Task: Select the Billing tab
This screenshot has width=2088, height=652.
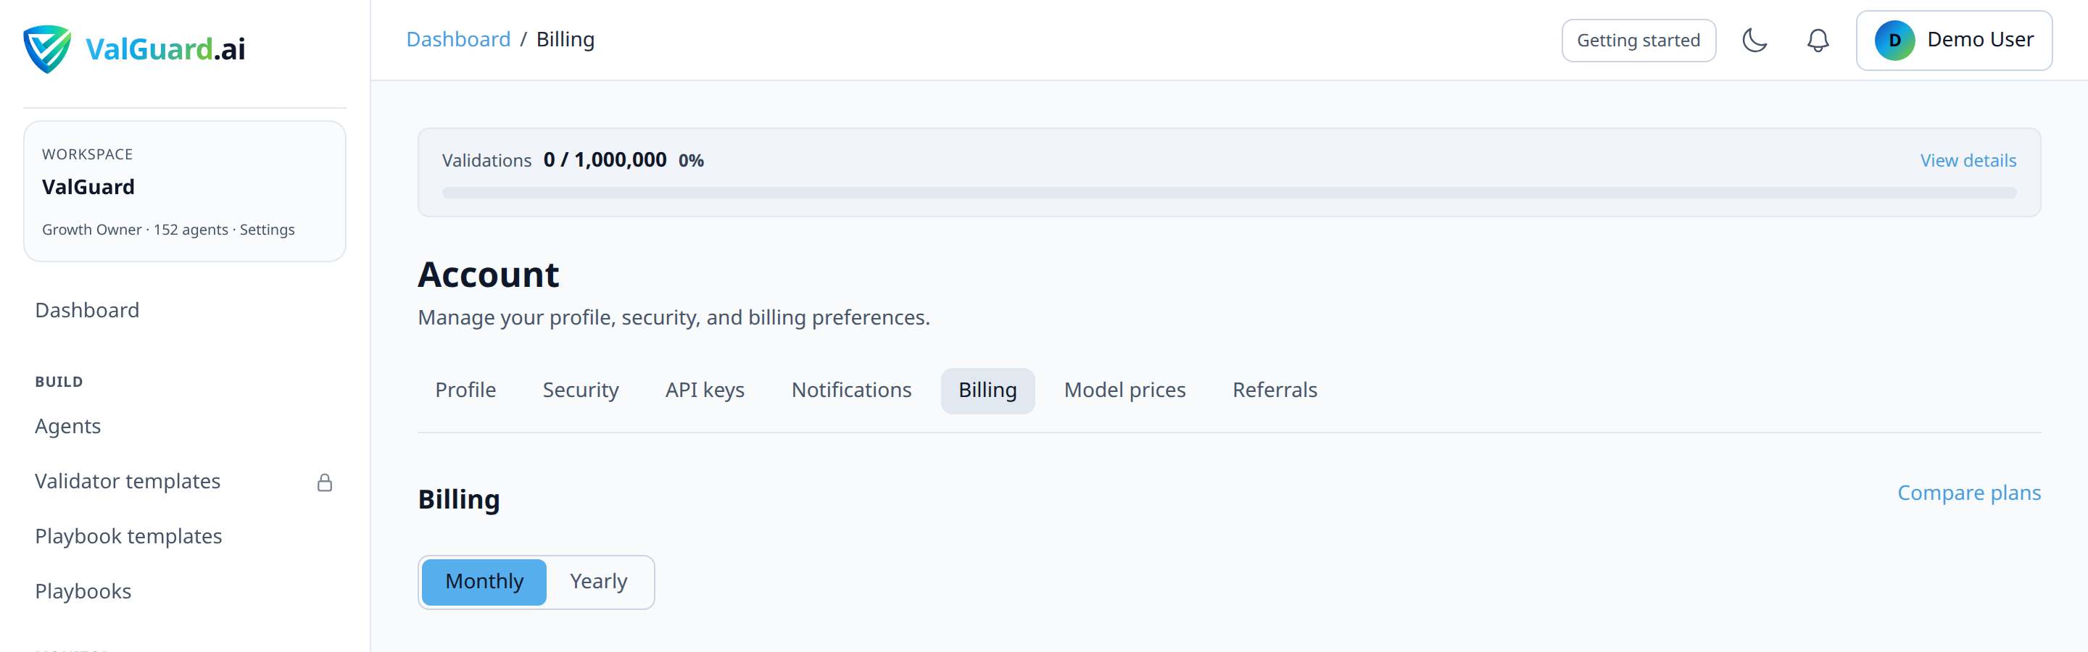Action: click(987, 390)
